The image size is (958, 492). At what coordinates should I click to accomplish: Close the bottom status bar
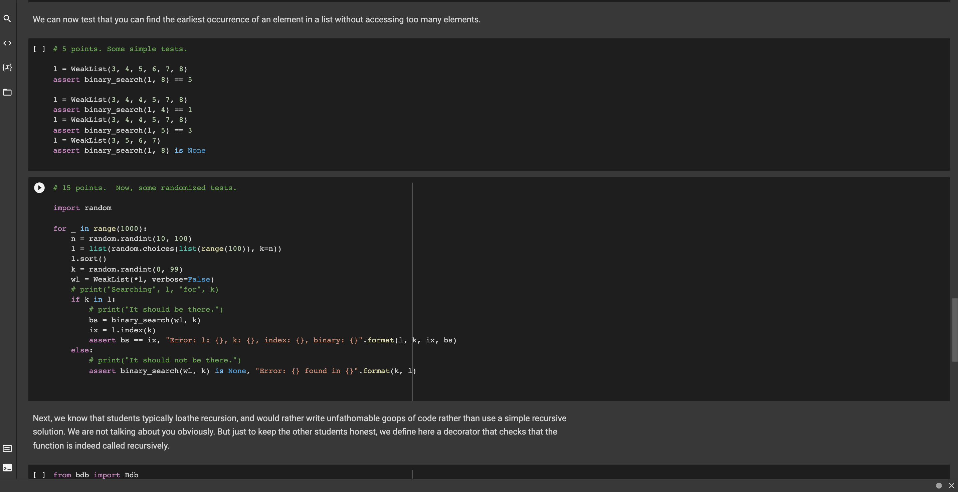click(951, 486)
